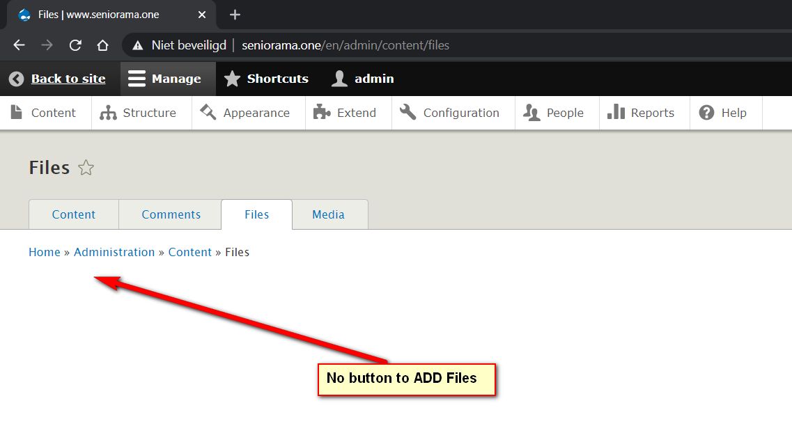Click the Niet beveiligd security label

[189, 45]
